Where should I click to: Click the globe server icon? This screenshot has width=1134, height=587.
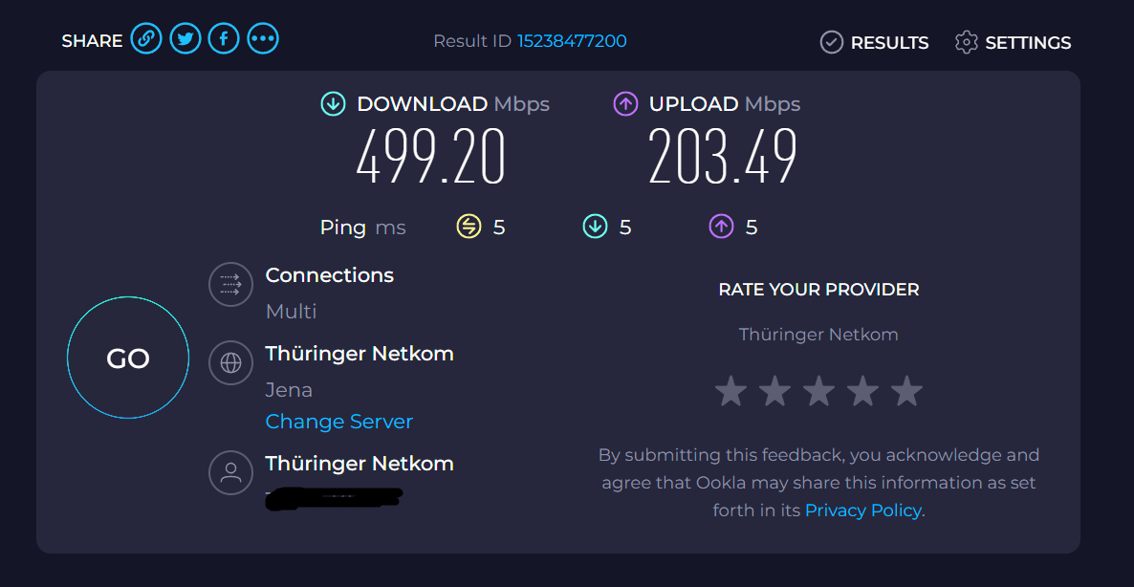[x=230, y=363]
